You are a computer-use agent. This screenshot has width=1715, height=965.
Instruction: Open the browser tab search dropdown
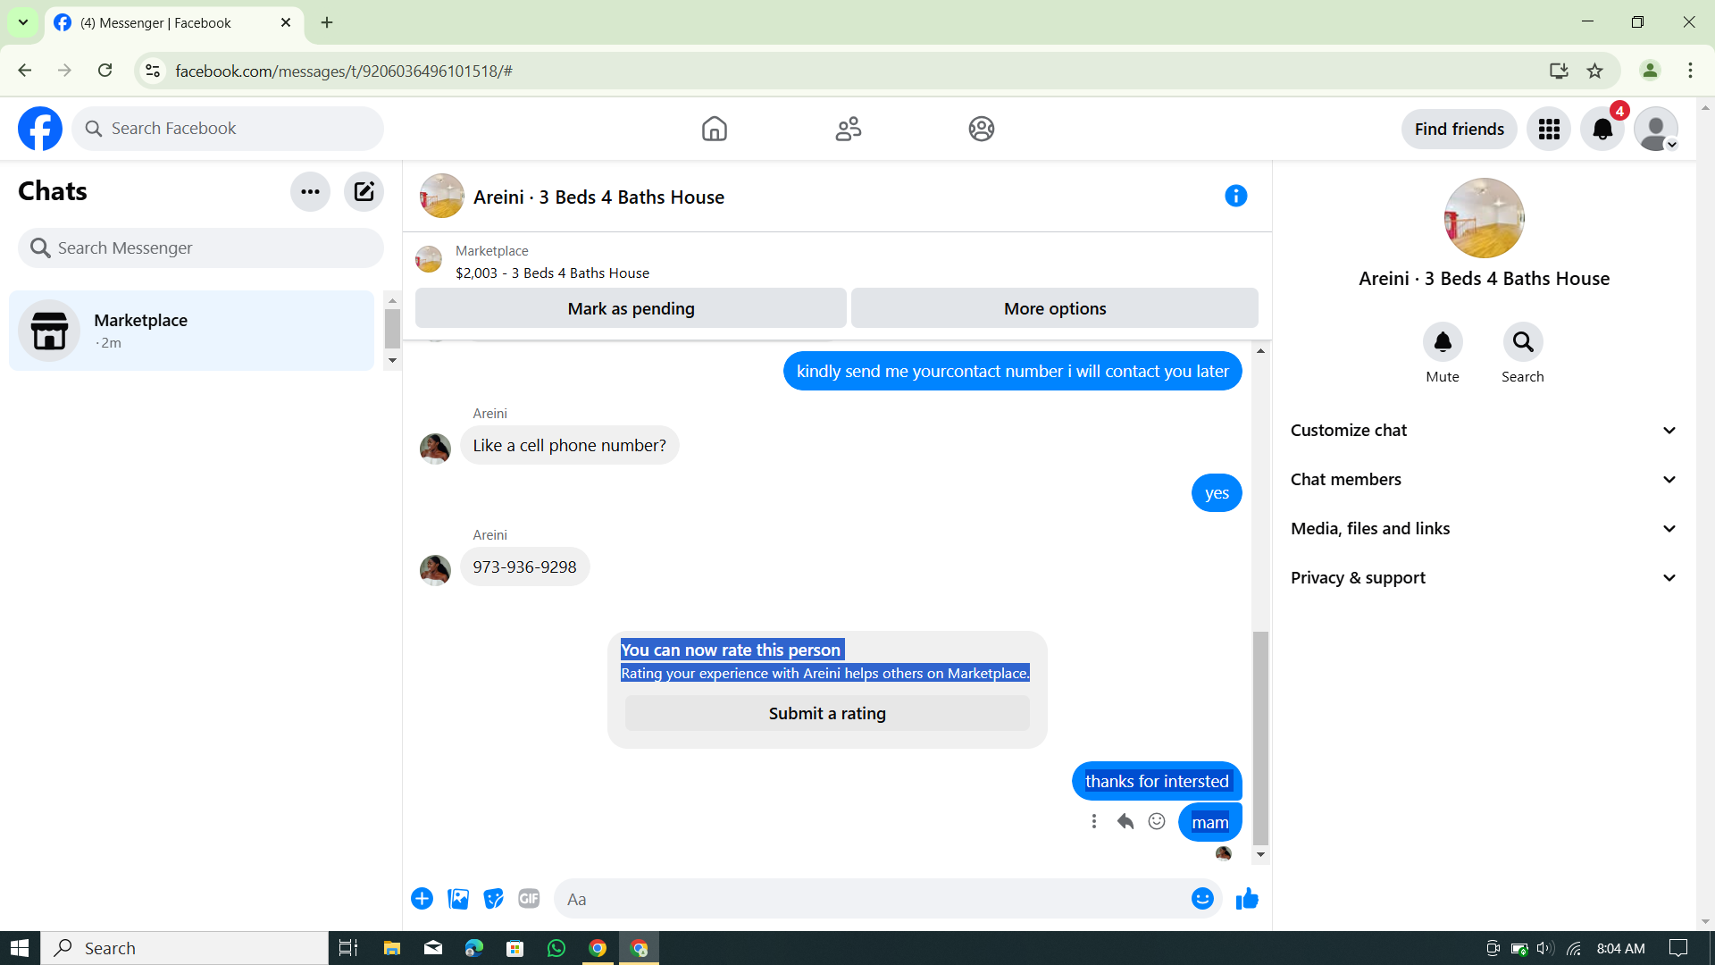[x=23, y=22]
